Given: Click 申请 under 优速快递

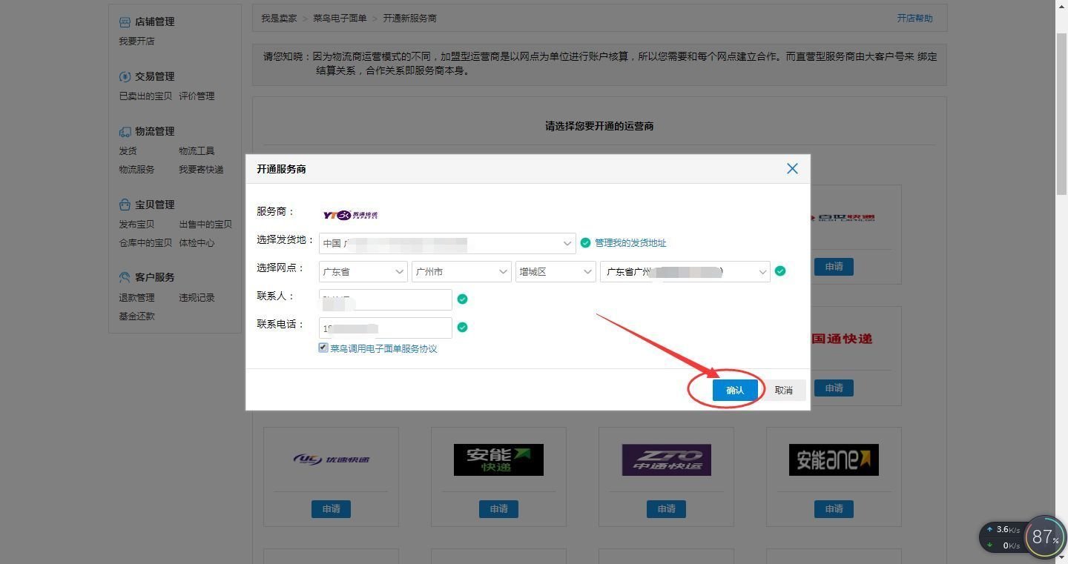Looking at the screenshot, I should 331,509.
